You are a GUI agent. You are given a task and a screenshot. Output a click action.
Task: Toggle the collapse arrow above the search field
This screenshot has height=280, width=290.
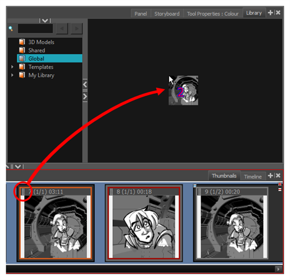45,21
